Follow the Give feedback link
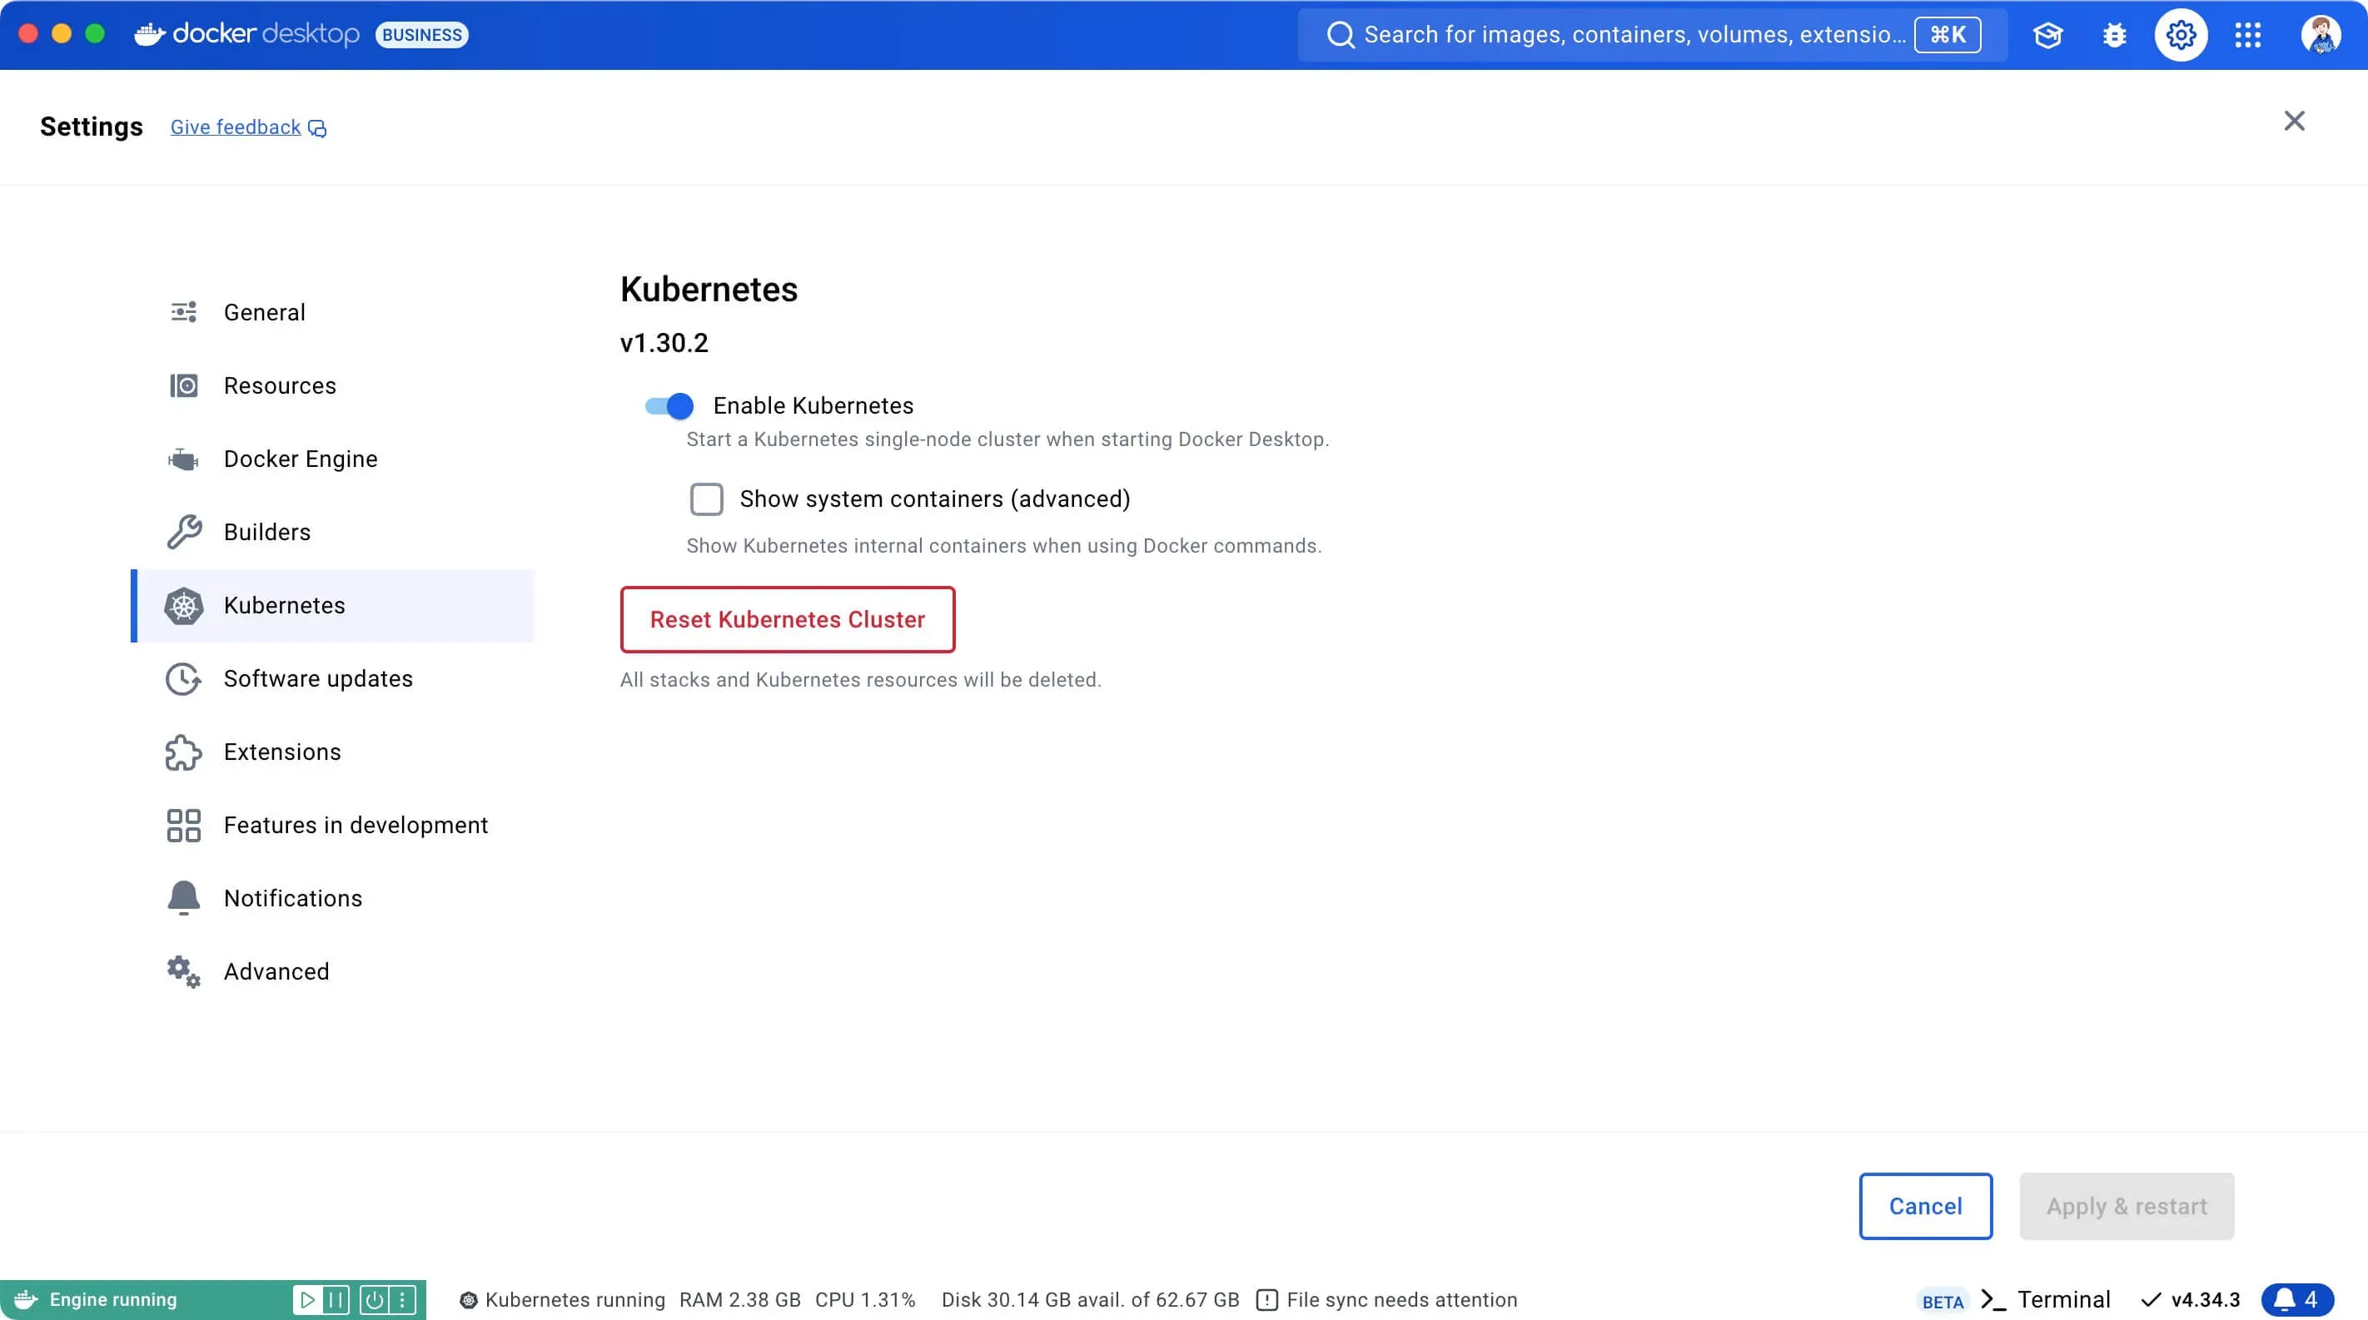The image size is (2368, 1320). [x=236, y=127]
